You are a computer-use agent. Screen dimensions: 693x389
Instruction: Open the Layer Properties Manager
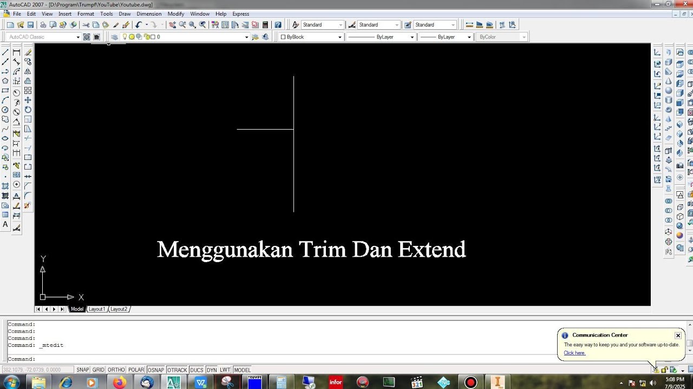coord(115,37)
